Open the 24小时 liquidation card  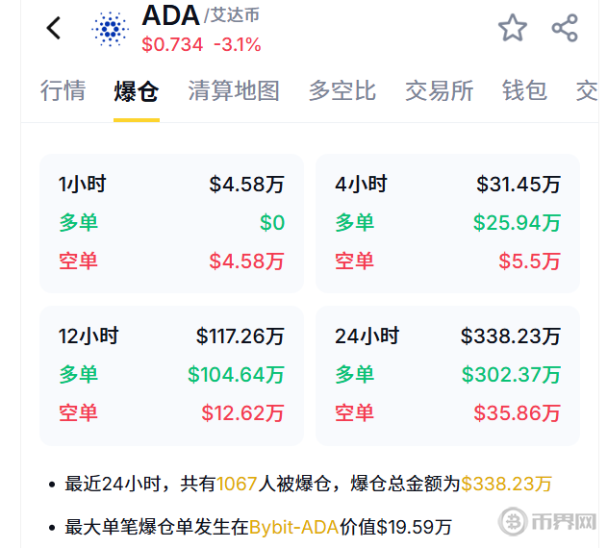[x=447, y=375]
